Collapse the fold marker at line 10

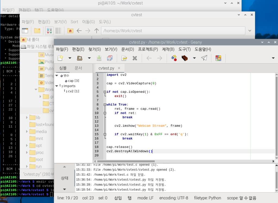[105, 113]
